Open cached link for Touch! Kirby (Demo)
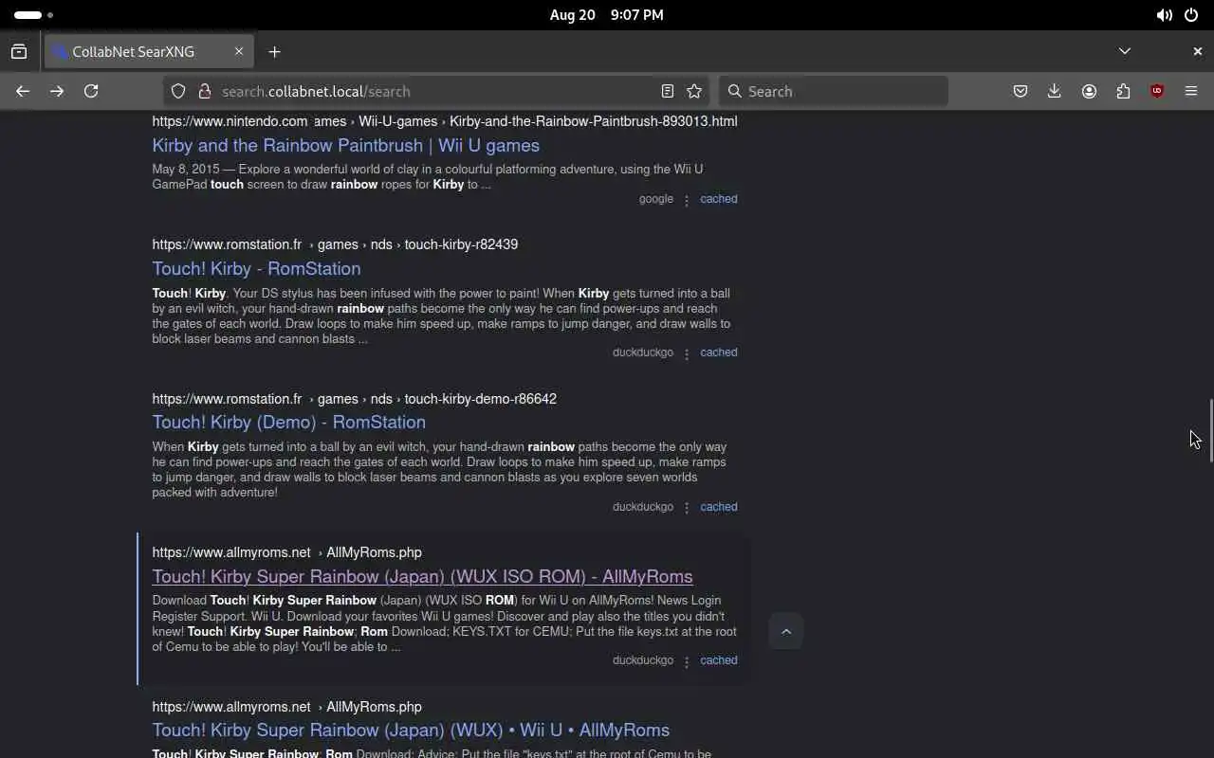1214x758 pixels. tap(718, 507)
